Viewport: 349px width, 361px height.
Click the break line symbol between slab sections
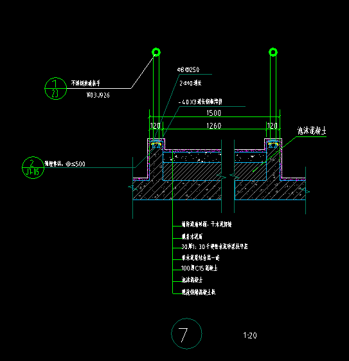coord(228,176)
